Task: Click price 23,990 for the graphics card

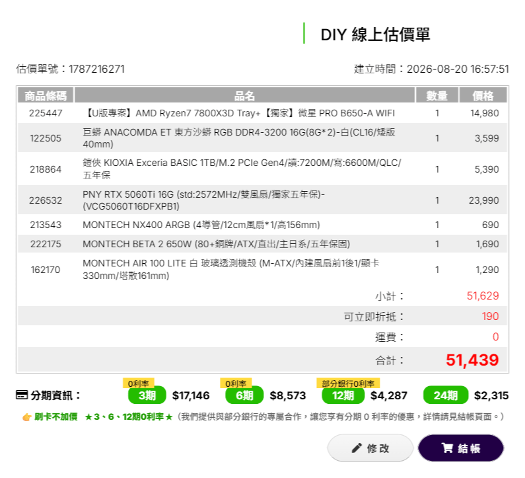Action: point(484,200)
